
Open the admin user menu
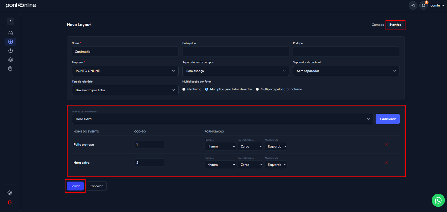tap(437, 5)
